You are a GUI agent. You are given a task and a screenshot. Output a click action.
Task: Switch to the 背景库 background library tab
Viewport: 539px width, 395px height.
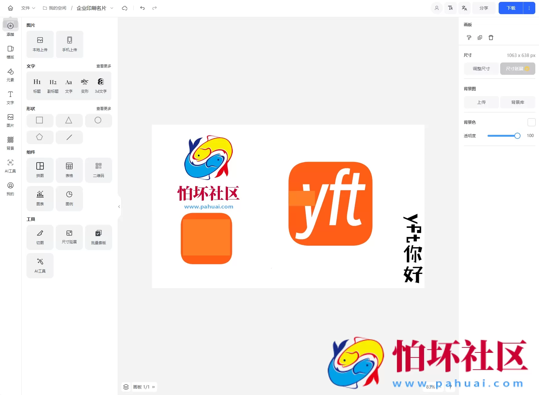pos(517,102)
